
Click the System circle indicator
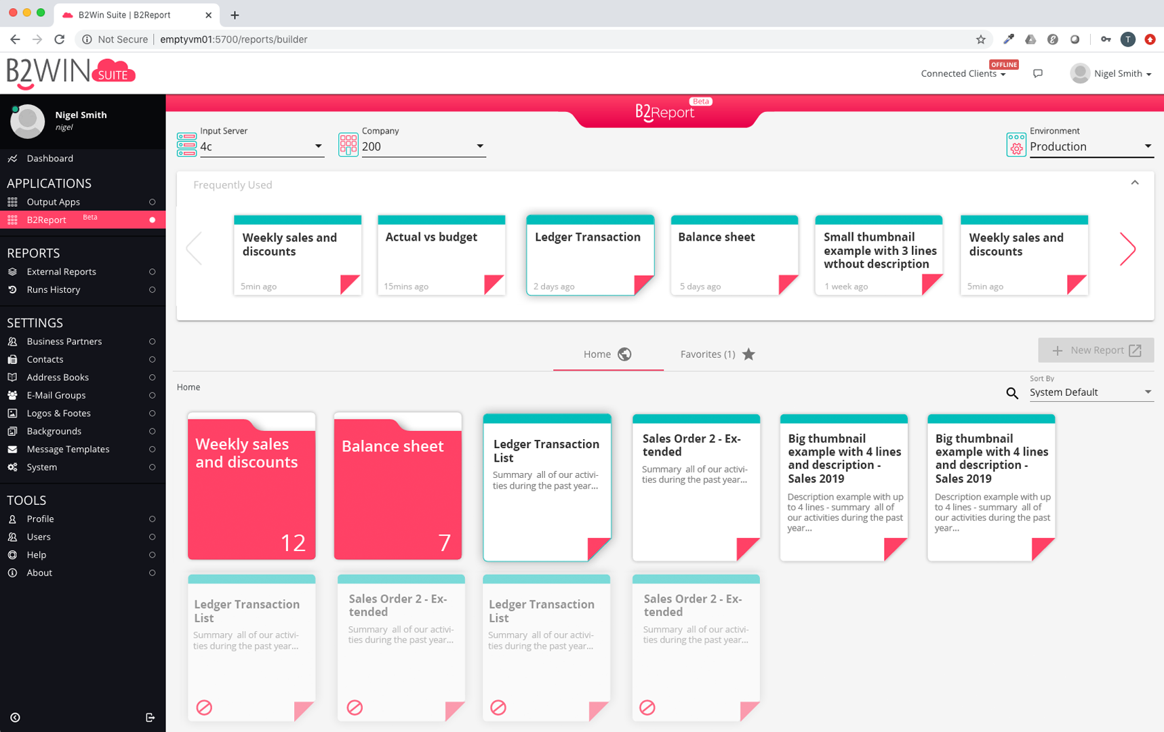(x=153, y=467)
